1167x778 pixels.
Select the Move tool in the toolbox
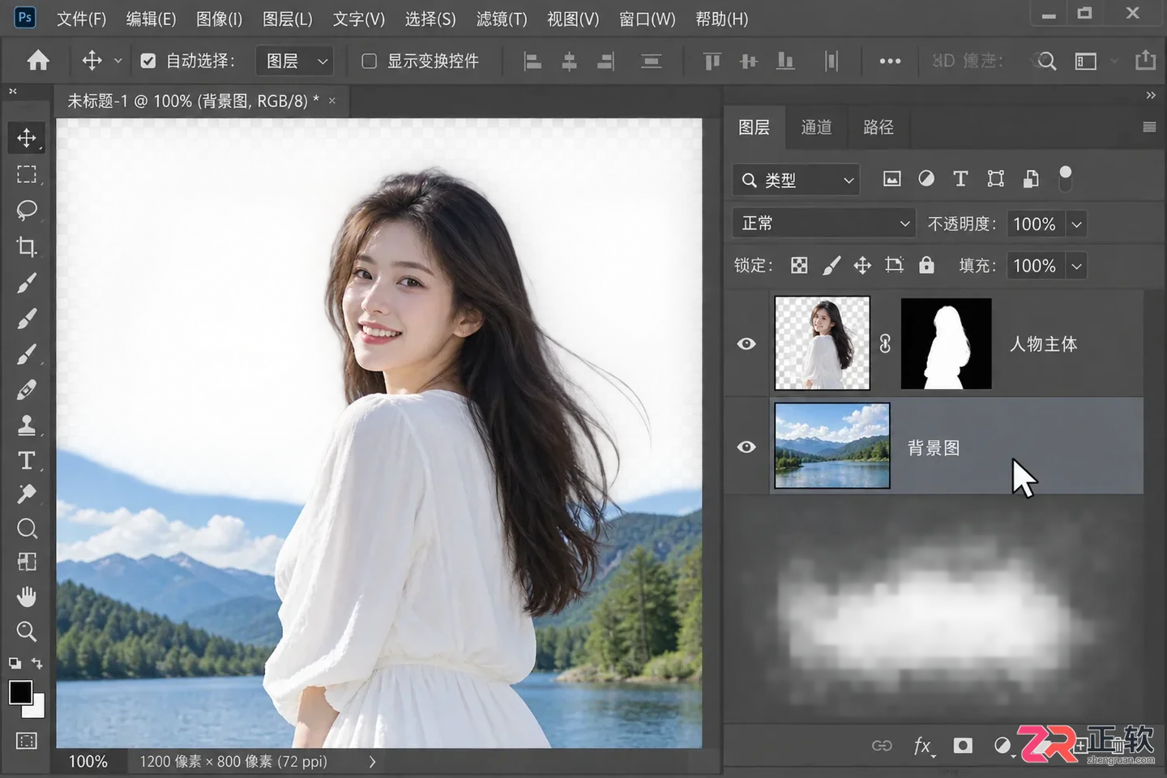pyautogui.click(x=26, y=138)
